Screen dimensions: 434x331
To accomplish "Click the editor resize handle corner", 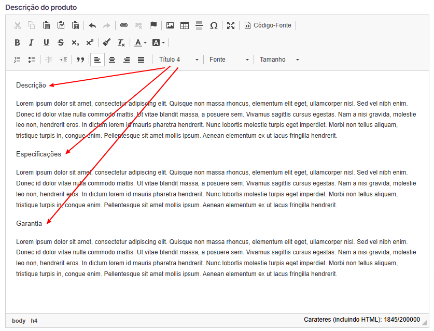I will pyautogui.click(x=424, y=323).
